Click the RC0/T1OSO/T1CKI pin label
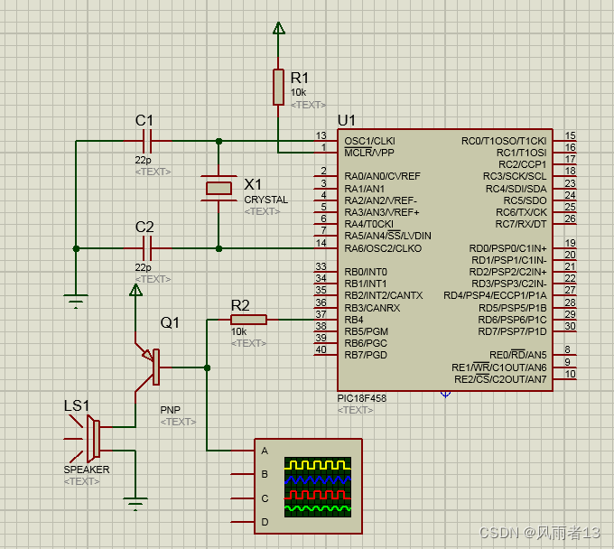The width and height of the screenshot is (614, 549). 504,141
